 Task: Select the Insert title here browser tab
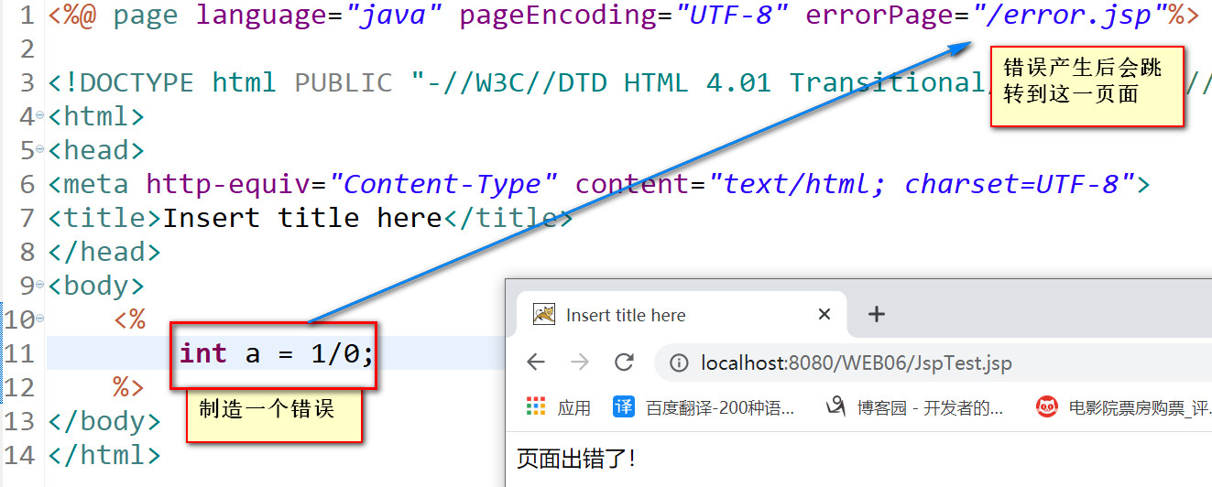tap(682, 315)
